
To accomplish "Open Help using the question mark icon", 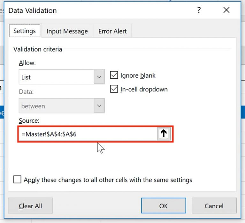I will tap(199, 10).
